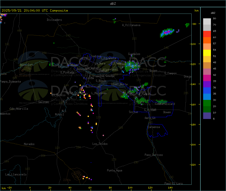Image resolution: width=226 pixels, height=191 pixels.
Task: Click the 'Atuel_Norte' map label
Action: tap(119, 84)
